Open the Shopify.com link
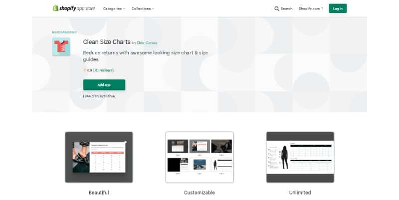The height and width of the screenshot is (200, 399). point(311,8)
